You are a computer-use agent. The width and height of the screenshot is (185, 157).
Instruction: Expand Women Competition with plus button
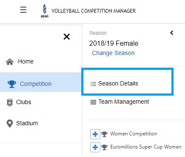point(95,134)
